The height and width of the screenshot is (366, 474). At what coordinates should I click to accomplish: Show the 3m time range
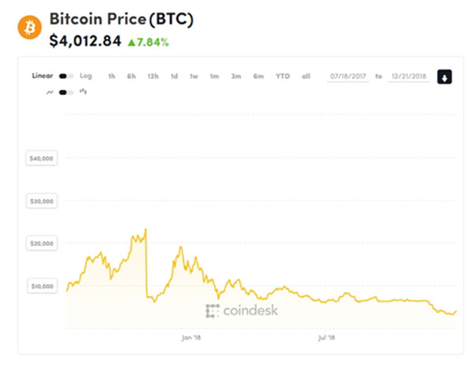tap(235, 76)
